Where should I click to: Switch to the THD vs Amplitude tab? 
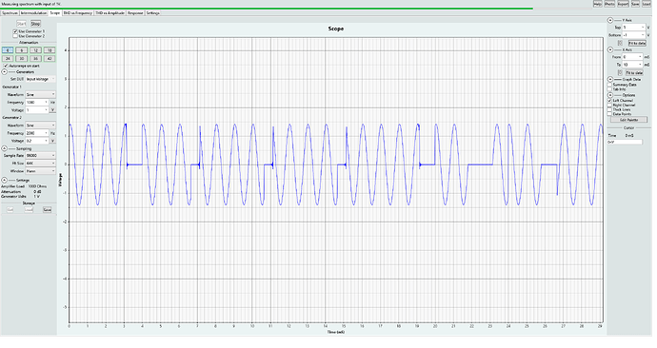point(109,13)
